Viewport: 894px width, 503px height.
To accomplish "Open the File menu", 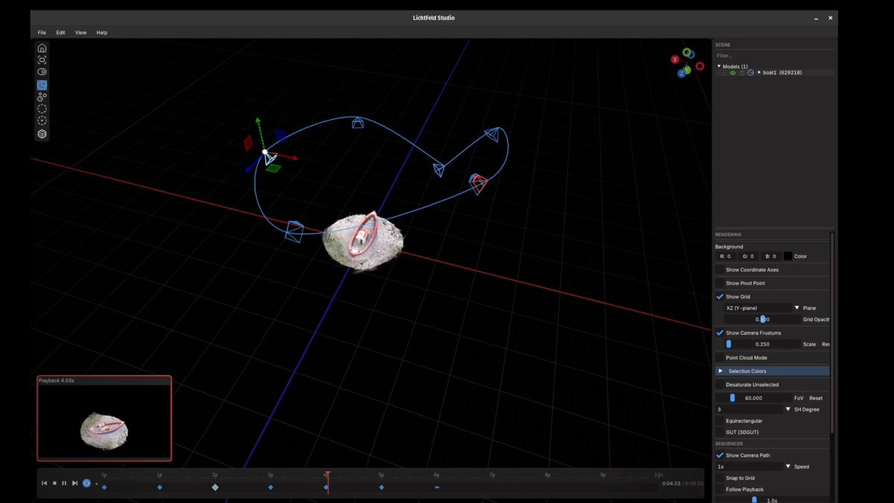I will coord(42,33).
